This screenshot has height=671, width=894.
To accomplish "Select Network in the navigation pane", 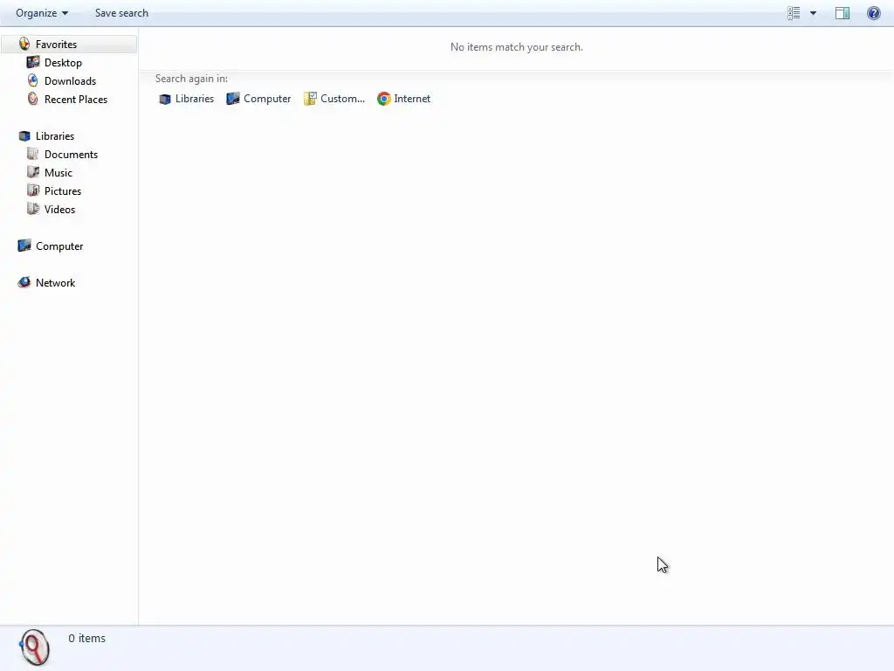I will click(x=55, y=282).
